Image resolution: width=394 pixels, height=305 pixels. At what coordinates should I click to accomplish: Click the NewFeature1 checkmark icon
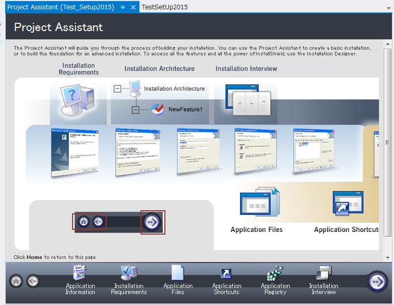[158, 109]
